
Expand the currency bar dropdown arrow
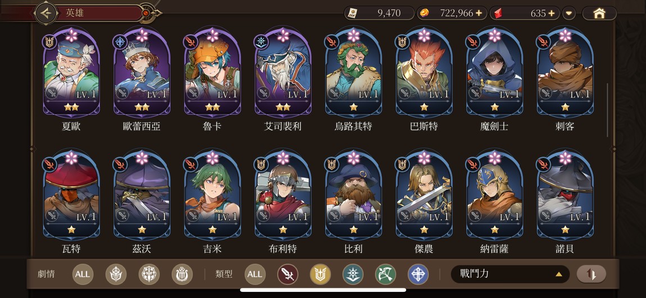569,13
